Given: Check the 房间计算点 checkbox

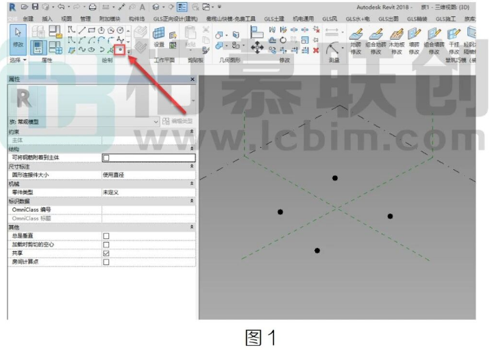Looking at the screenshot, I should click(x=106, y=262).
